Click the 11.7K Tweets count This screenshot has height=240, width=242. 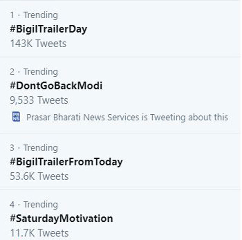[39, 233]
